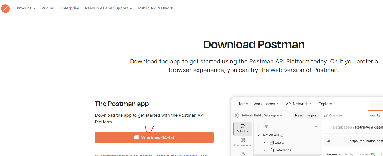Viewport: 383px width, 156px height.
Task: Click the request URL field with api.notion.com
Action: pos(365,141)
